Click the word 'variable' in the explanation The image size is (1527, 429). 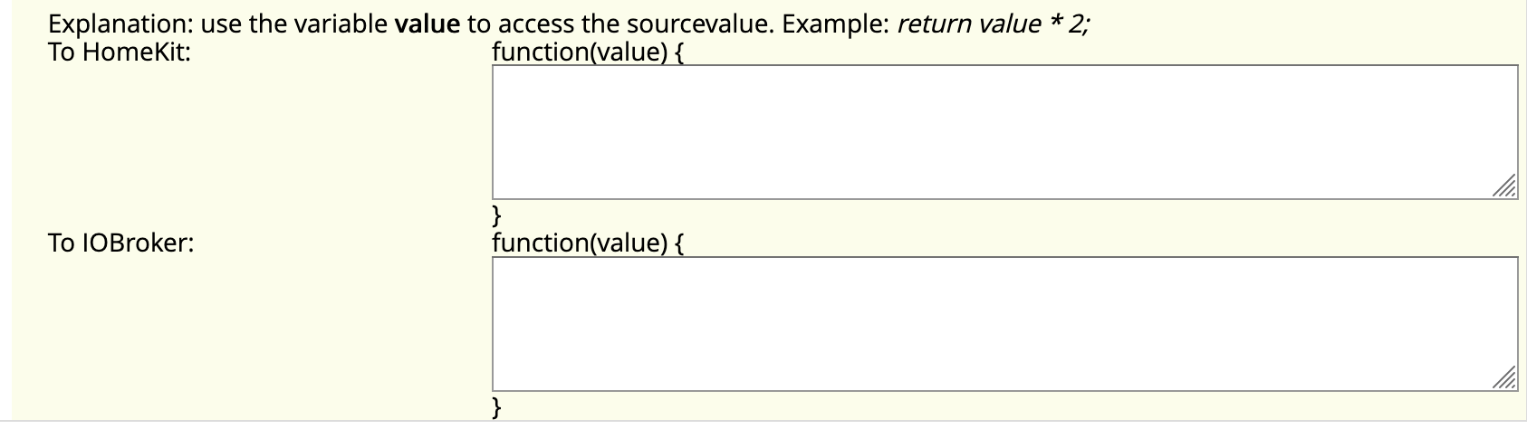click(341, 24)
